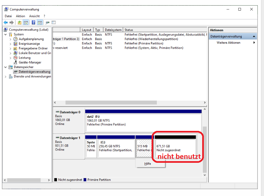
Task: Click the gray Forward arrow in the toolbar
Action: coord(12,22)
